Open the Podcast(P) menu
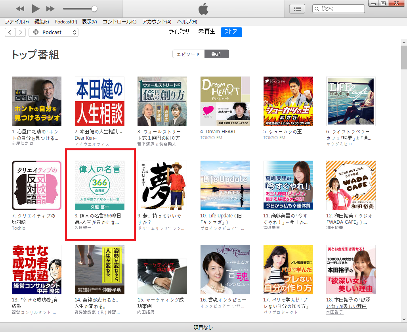The height and width of the screenshot is (332, 407). pyautogui.click(x=66, y=22)
